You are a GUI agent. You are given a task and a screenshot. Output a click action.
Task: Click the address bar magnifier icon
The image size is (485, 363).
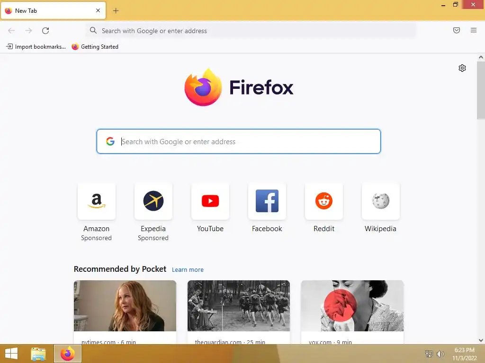(x=93, y=30)
